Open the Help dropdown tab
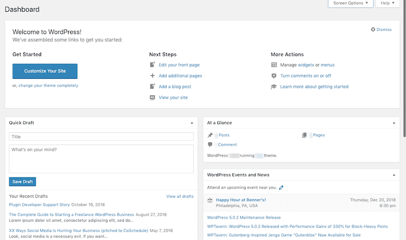Viewport: 406px width, 240px height. 388,4
